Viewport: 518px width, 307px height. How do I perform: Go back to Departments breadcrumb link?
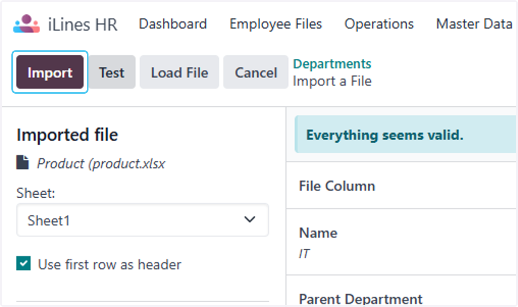332,64
